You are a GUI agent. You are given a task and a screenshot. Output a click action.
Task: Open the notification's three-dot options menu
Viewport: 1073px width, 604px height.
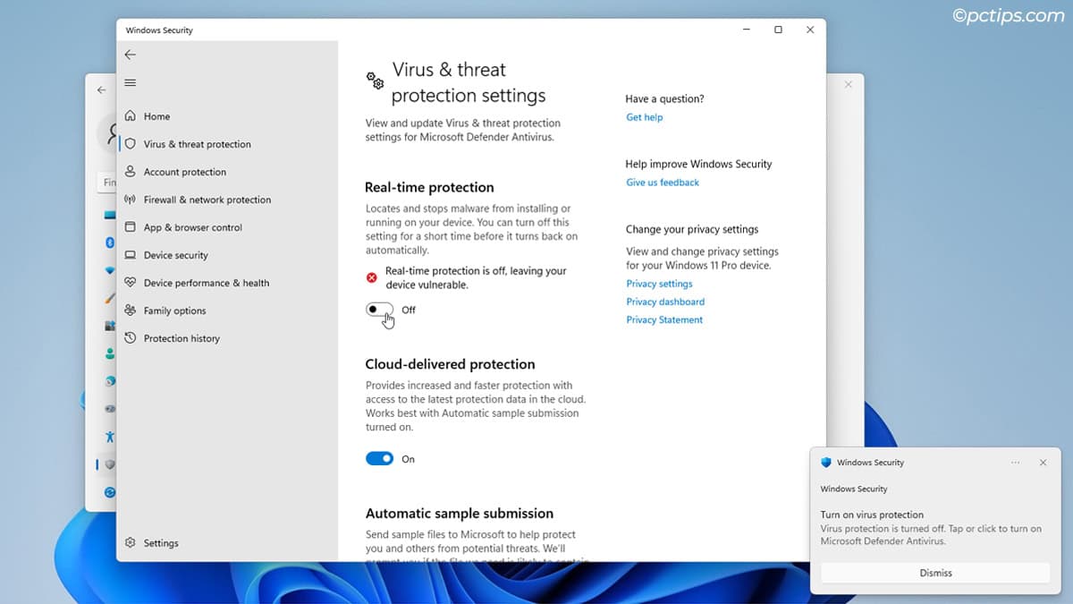1016,463
